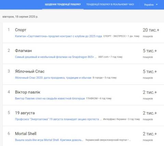This screenshot has width=164, height=146.
Task: Switch to Щоденні тенденції пошуку tab
Action: coord(63,4)
